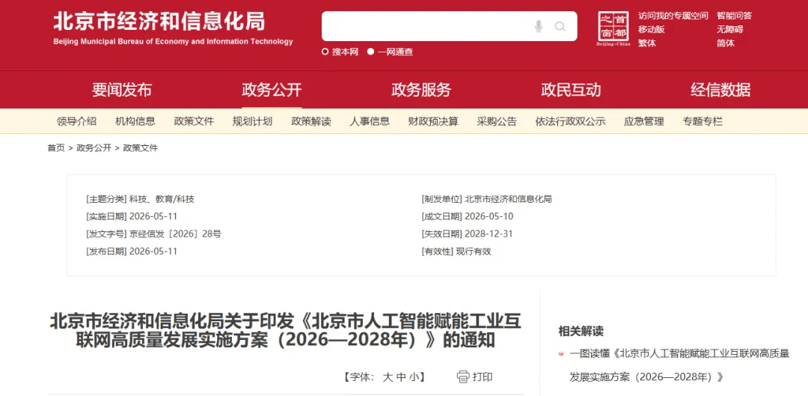808x396 pixels.
Task: Set font size to 小
Action: point(414,377)
